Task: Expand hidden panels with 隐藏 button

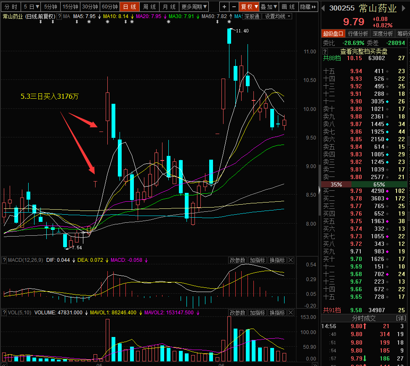Action: click(x=308, y=7)
